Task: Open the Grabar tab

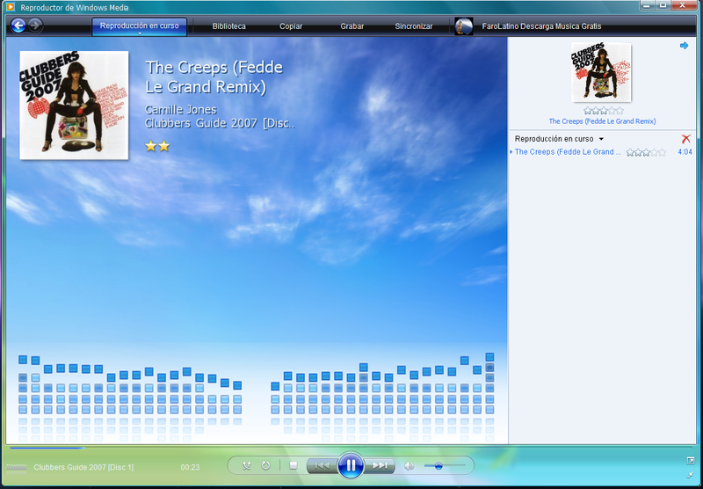Action: [x=352, y=26]
